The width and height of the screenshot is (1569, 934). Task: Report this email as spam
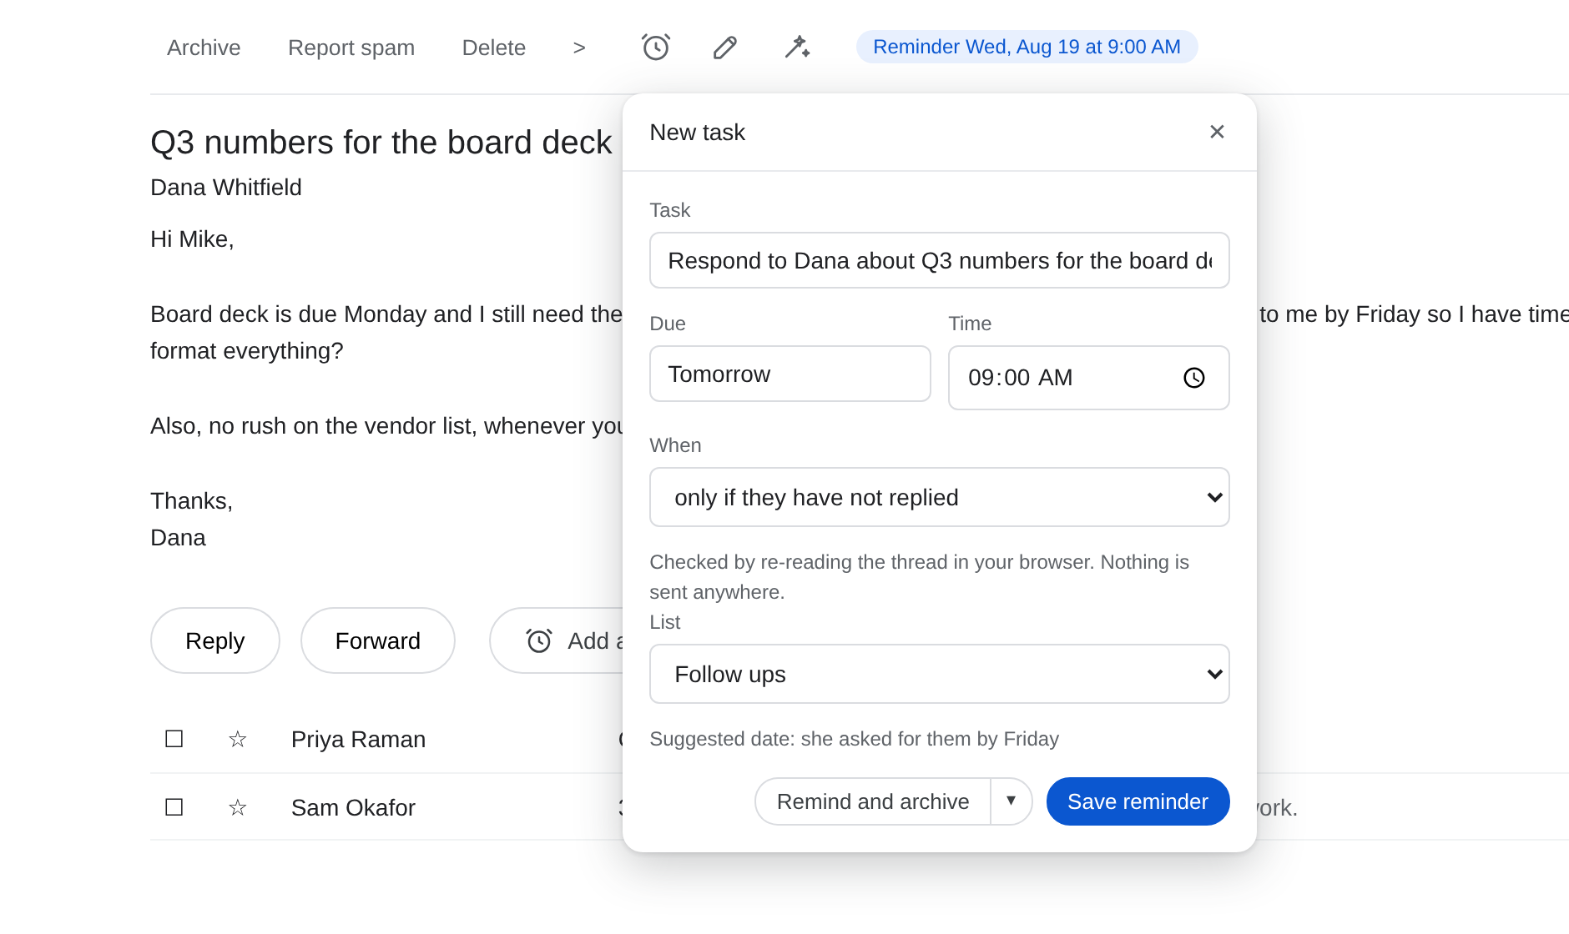pyautogui.click(x=351, y=48)
